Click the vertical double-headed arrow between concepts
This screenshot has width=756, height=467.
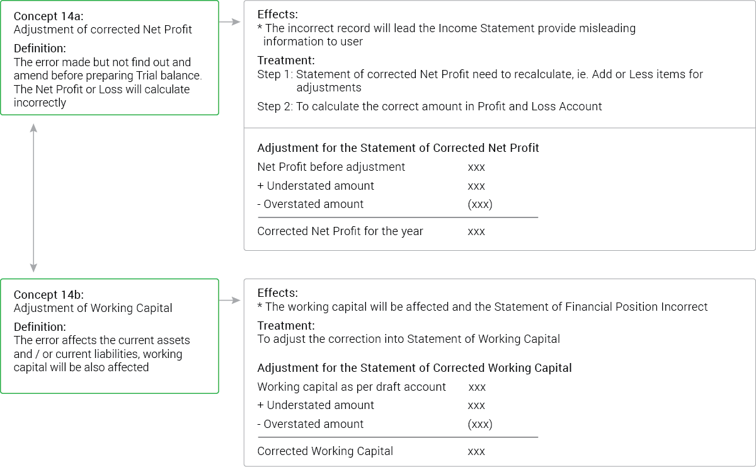[33, 197]
